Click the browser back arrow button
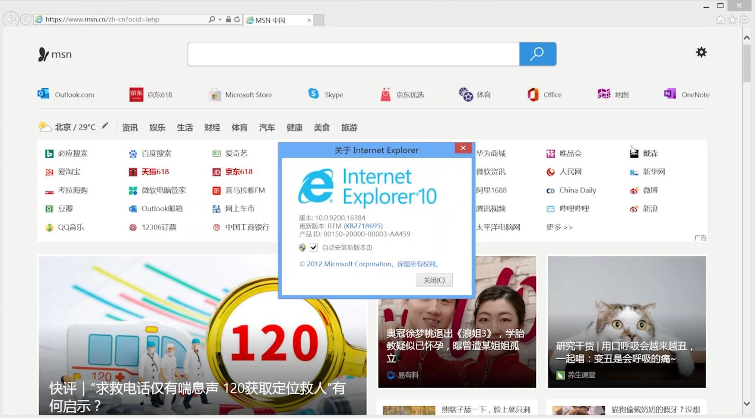 click(x=10, y=19)
